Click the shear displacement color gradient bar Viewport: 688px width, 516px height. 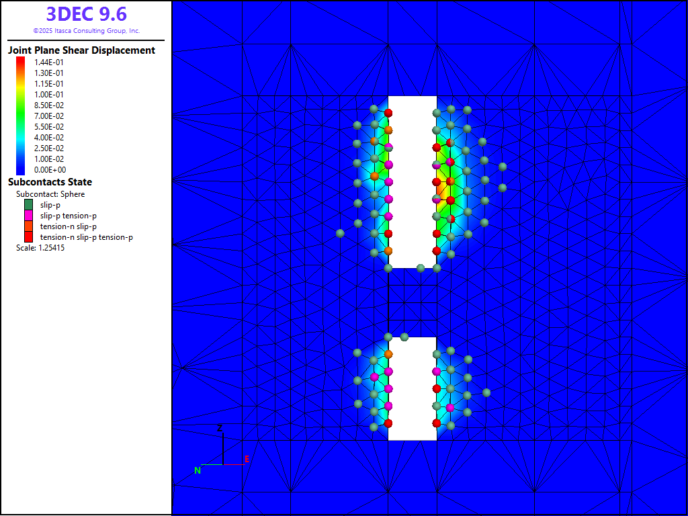click(21, 116)
